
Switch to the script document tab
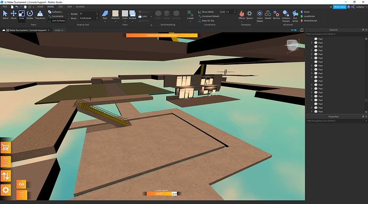click(x=58, y=30)
